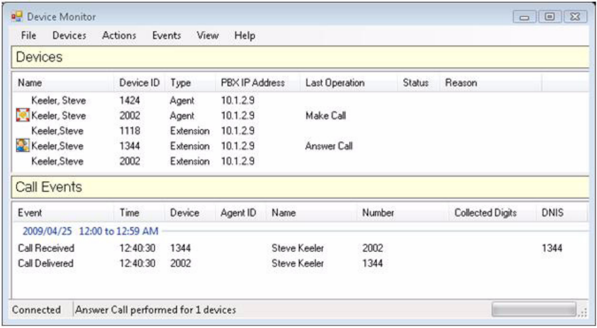Click the Answer Call status icon beside extension 1344
The image size is (597, 328).
click(23, 146)
